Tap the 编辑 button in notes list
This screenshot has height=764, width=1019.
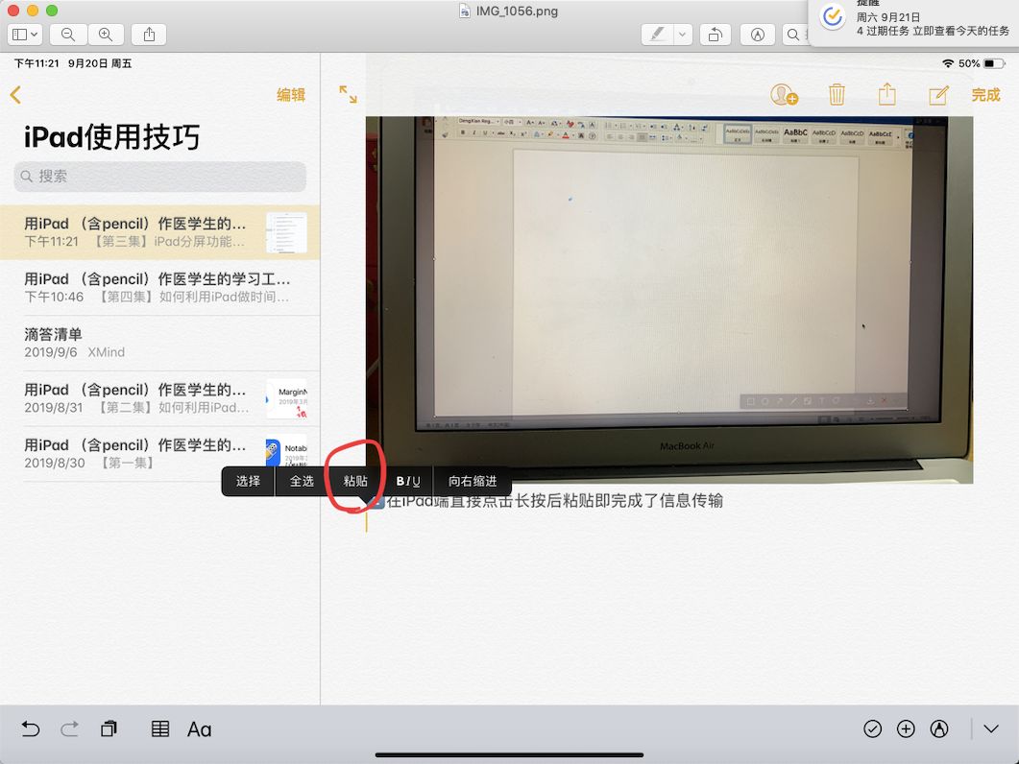[x=290, y=95]
